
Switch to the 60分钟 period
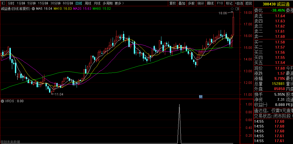tap(68, 3)
